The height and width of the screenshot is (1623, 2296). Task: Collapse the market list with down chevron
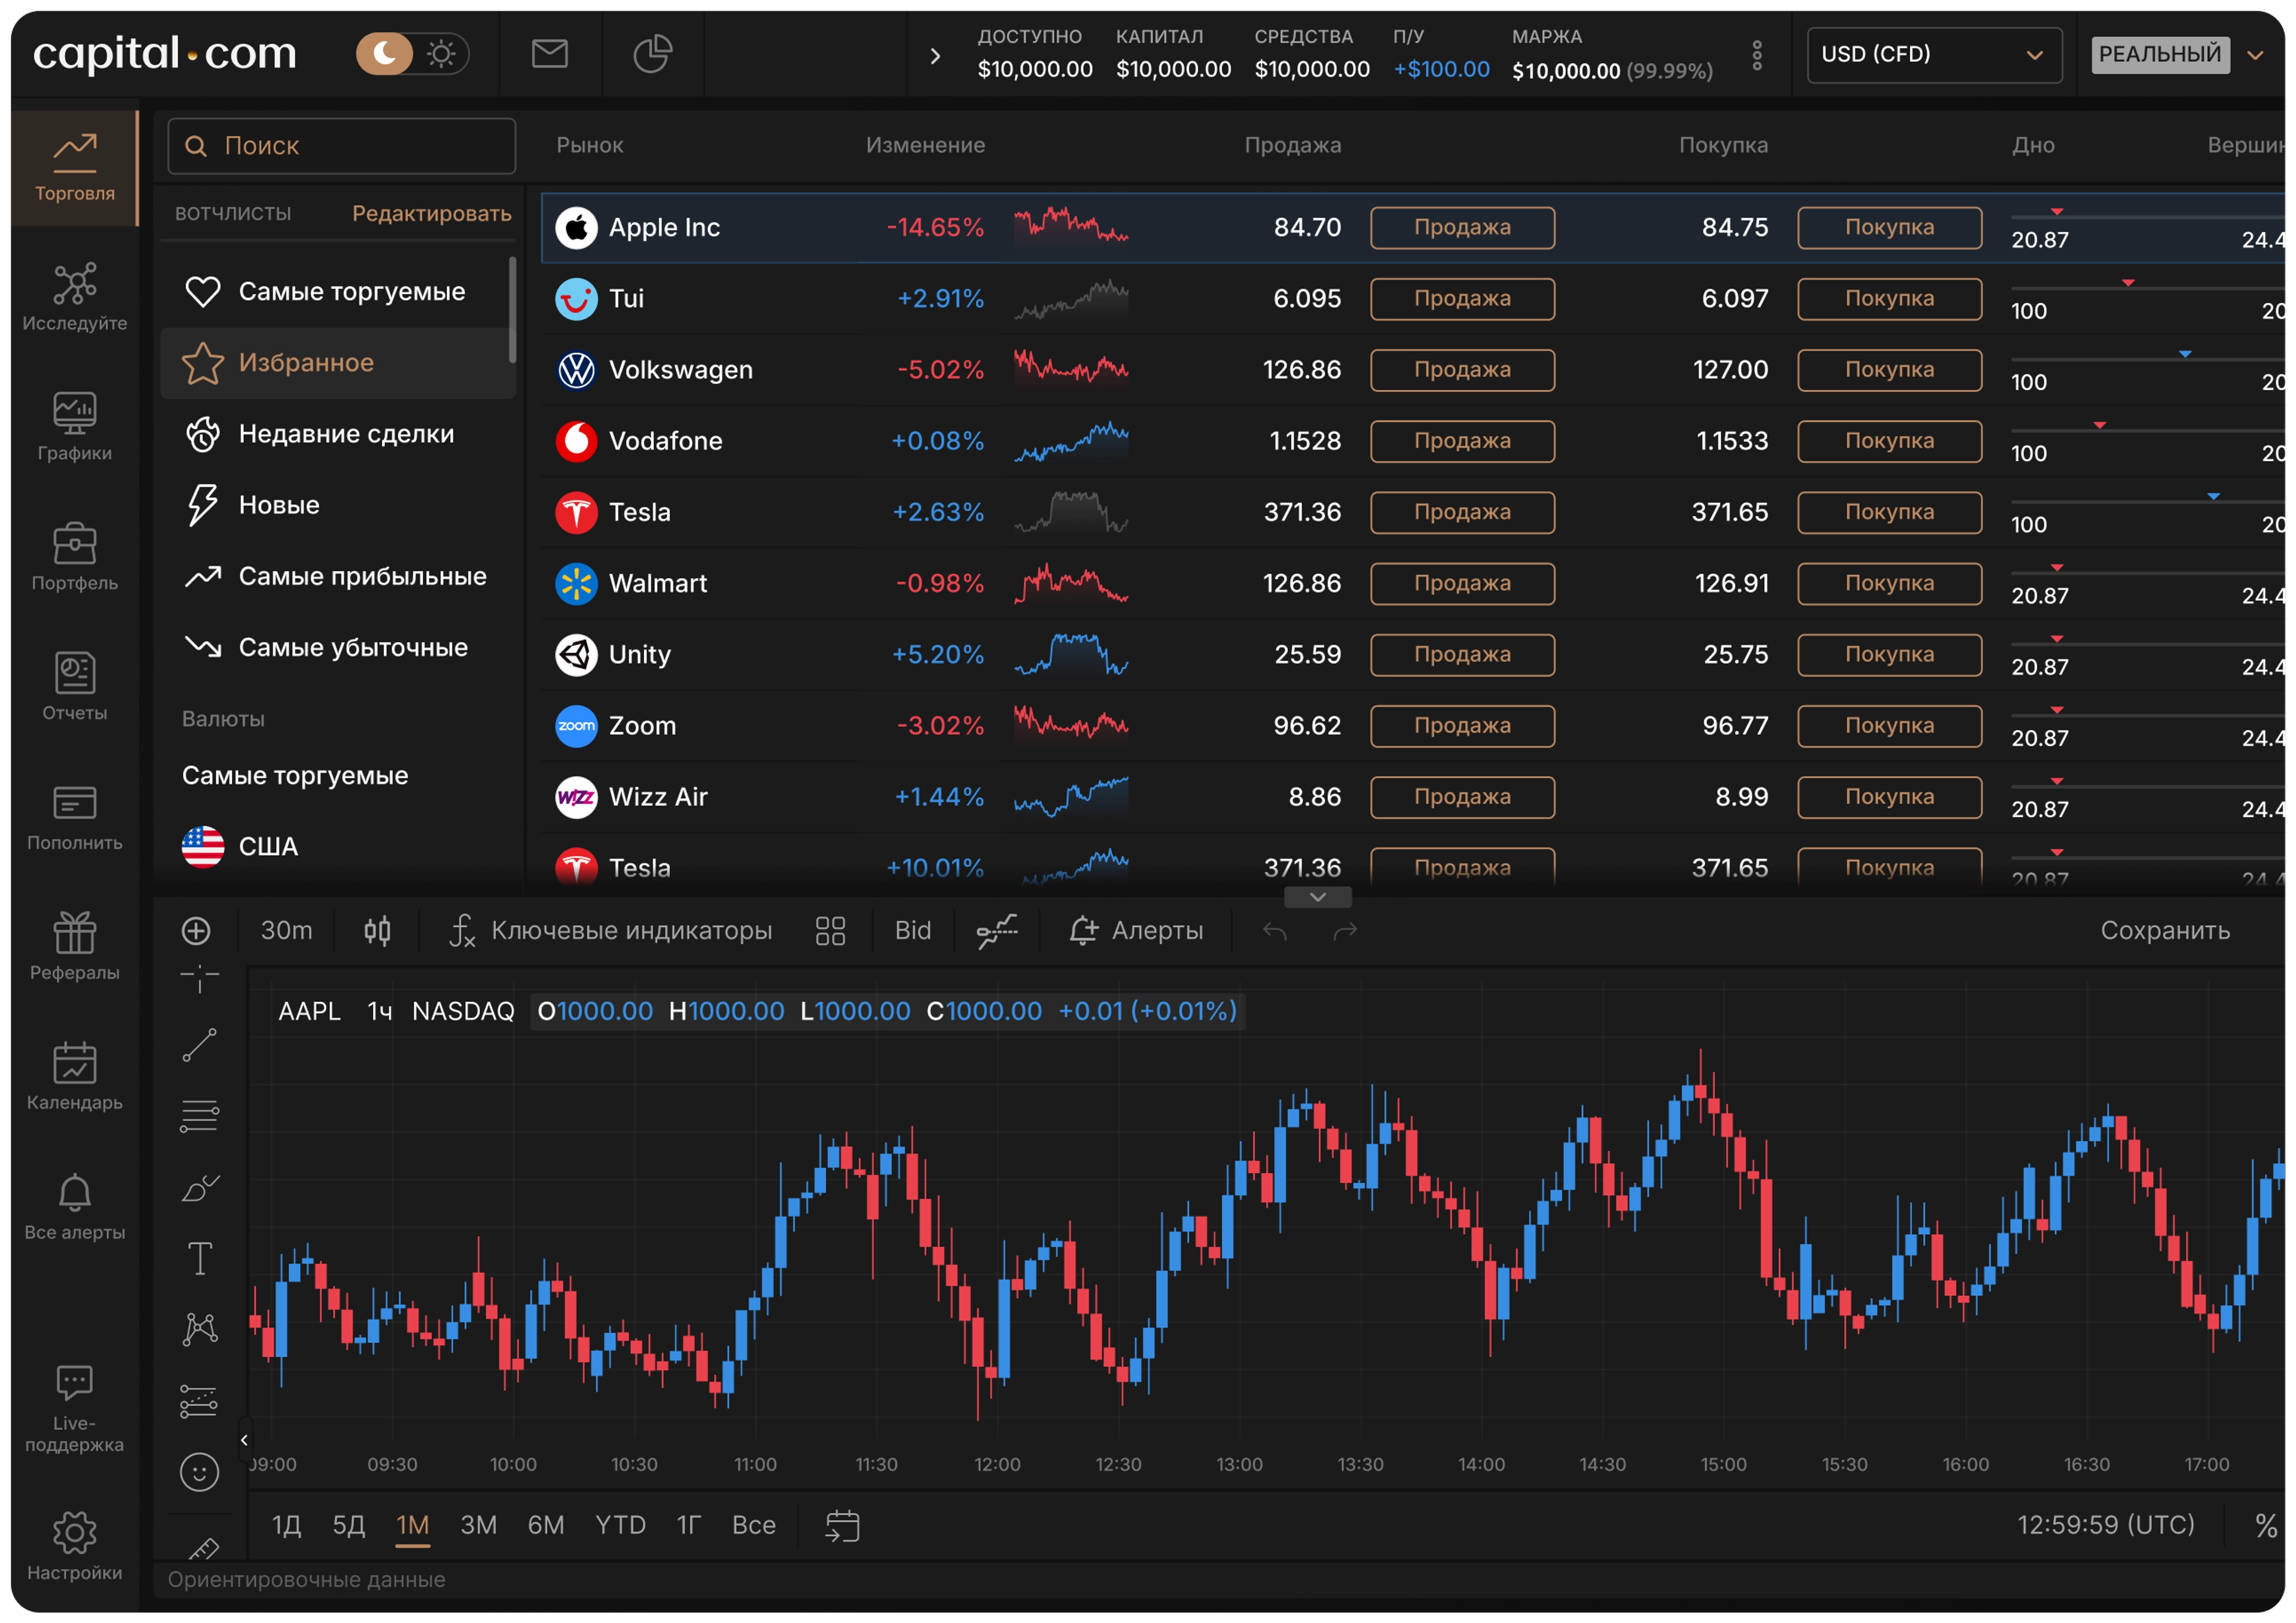click(x=1318, y=897)
